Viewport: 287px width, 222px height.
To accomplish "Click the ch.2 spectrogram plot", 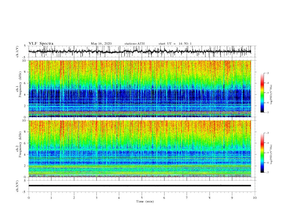I will [x=140, y=149].
